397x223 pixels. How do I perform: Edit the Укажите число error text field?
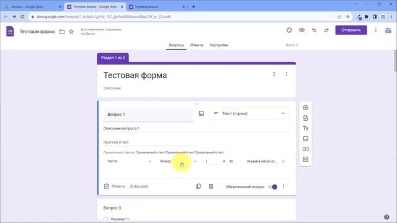(x=262, y=161)
